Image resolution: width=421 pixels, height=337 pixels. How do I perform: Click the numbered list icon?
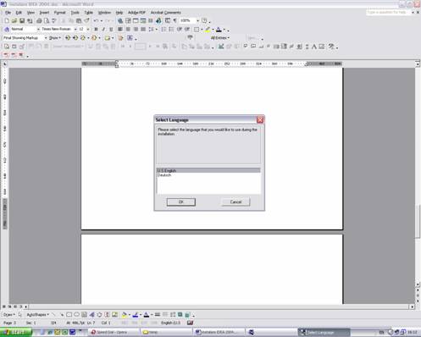(x=163, y=29)
